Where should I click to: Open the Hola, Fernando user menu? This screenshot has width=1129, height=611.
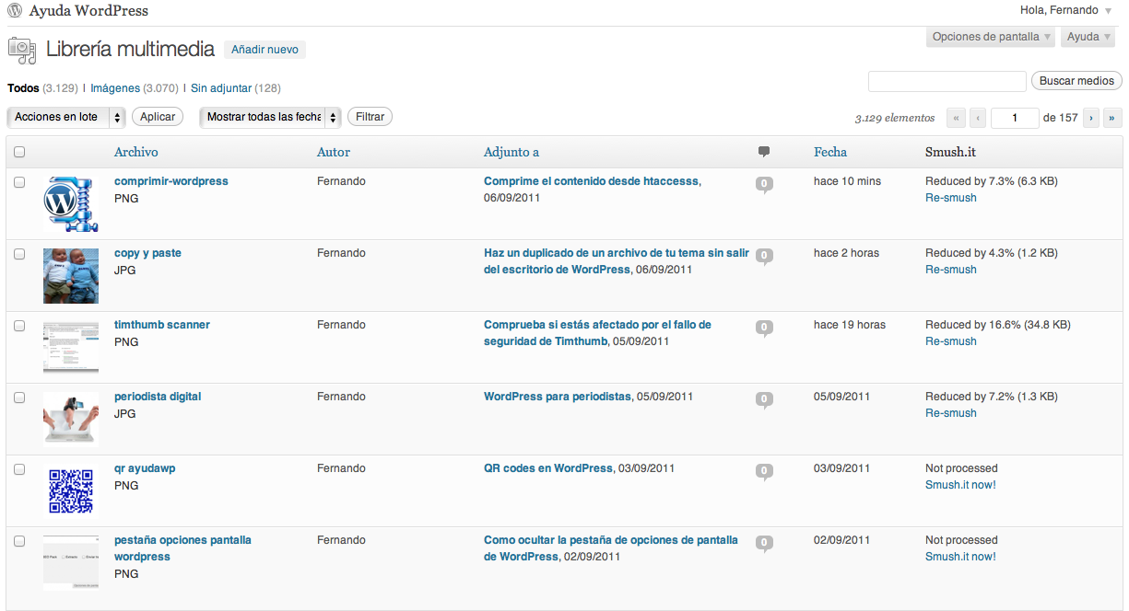[x=1066, y=10]
